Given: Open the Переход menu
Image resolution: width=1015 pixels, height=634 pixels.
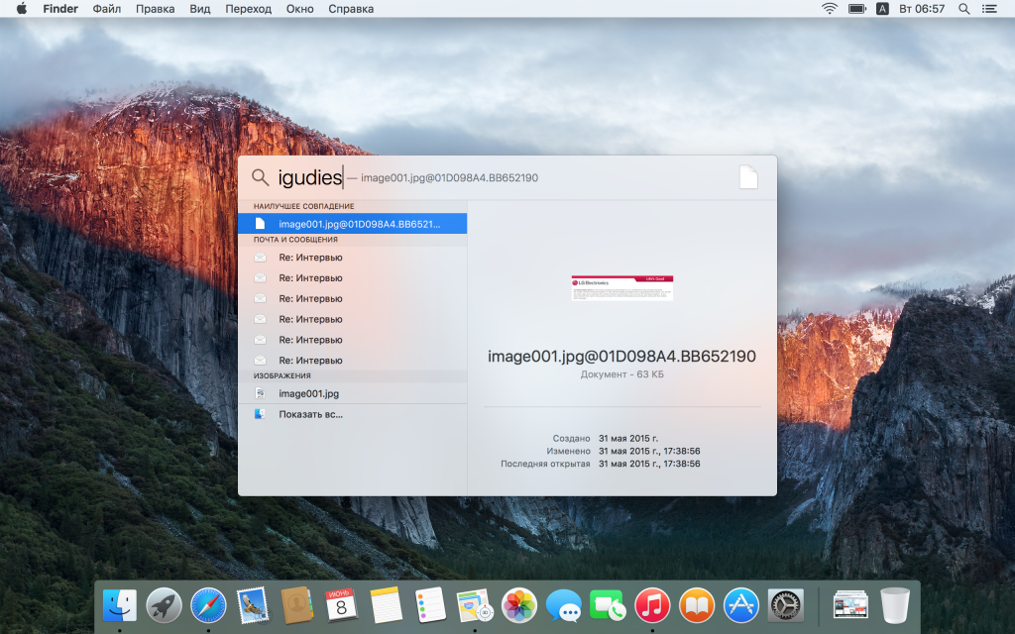Looking at the screenshot, I should (248, 9).
